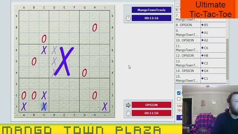Click the webcam video overlay
238x134 pixels.
pos(210,109)
